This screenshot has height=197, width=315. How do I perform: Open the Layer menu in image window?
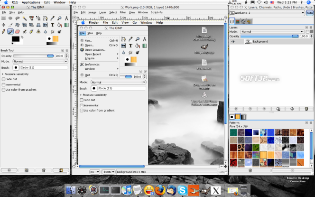pyautogui.click(x=102, y=12)
